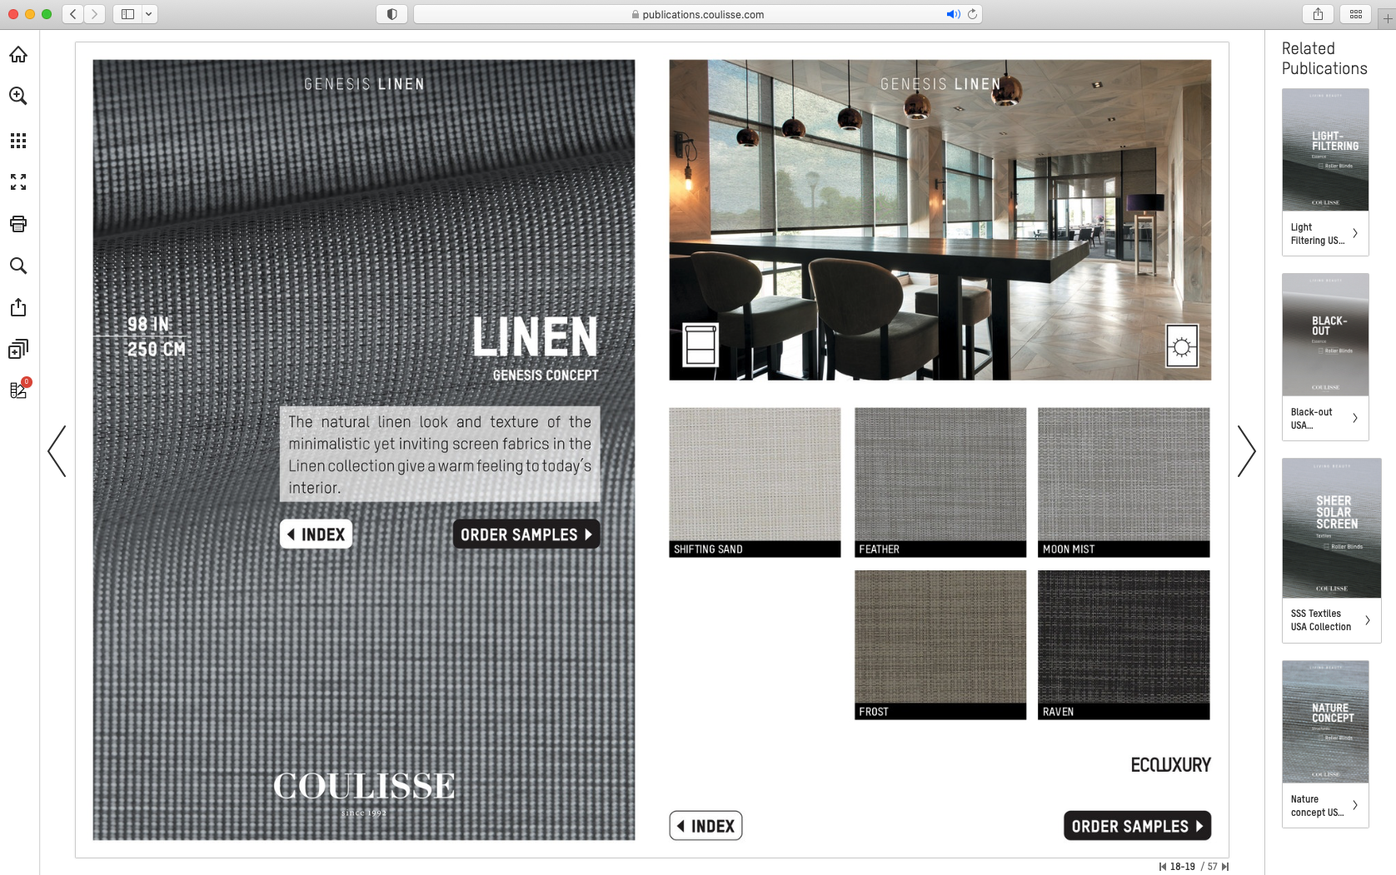The image size is (1396, 875).
Task: Open Light Filtering USA publication chevron
Action: point(1355,234)
